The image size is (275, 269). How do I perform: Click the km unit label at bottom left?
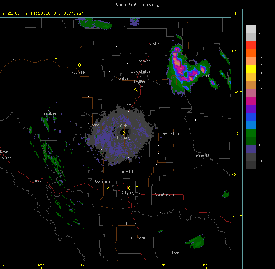point(4,265)
